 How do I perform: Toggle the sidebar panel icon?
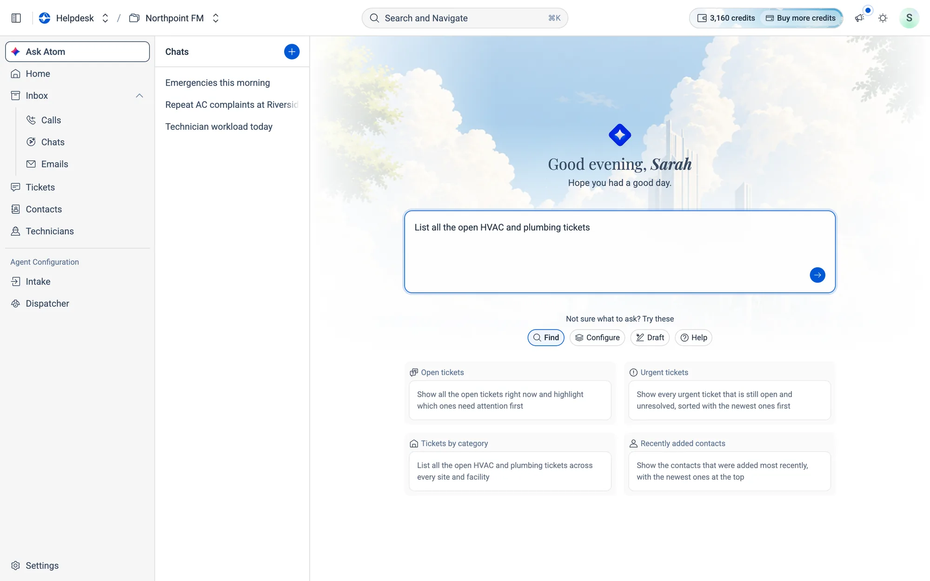(16, 18)
